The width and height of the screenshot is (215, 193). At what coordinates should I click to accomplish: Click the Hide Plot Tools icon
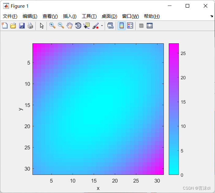click(141, 26)
